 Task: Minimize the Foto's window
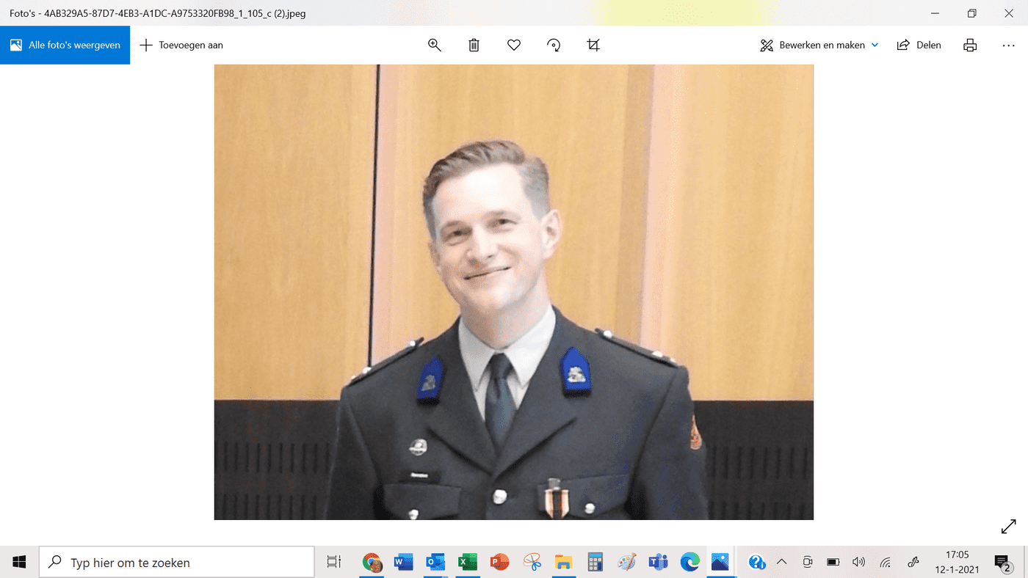(x=935, y=13)
